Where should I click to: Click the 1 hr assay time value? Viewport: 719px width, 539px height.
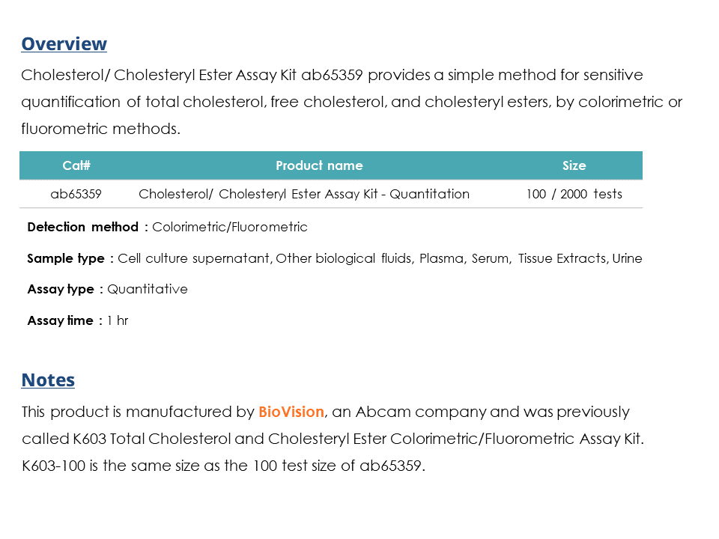point(118,320)
